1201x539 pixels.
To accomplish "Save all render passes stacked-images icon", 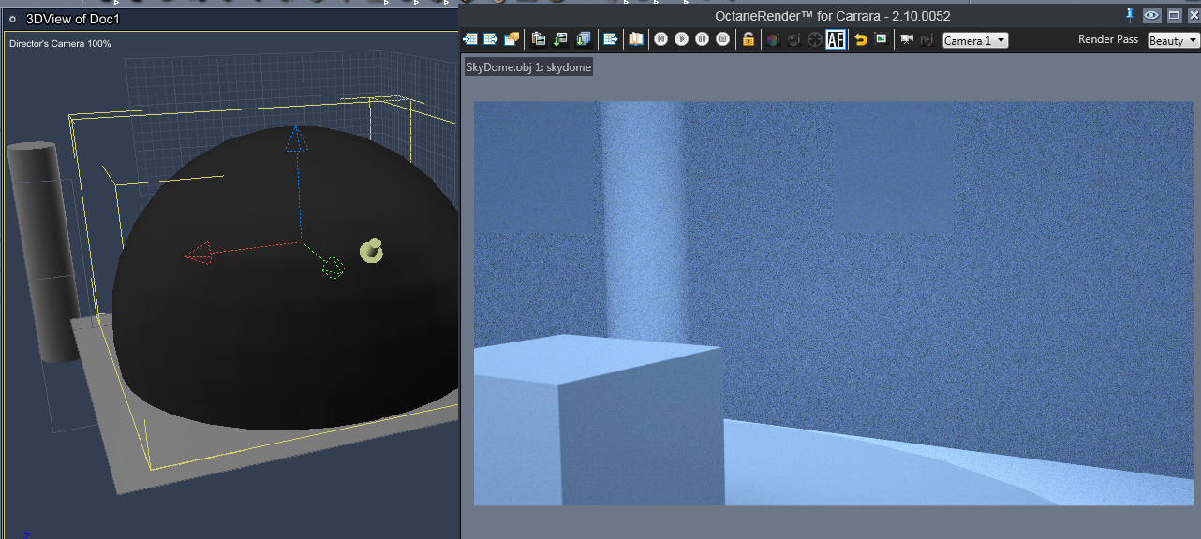I will pyautogui.click(x=583, y=39).
